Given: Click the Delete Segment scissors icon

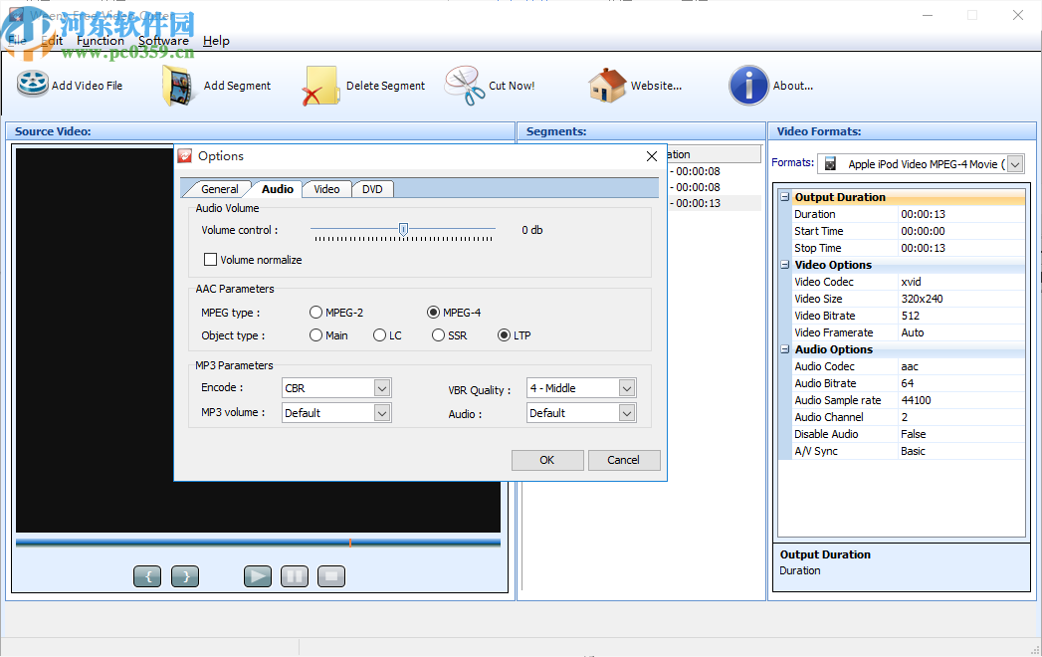Looking at the screenshot, I should click(x=319, y=85).
